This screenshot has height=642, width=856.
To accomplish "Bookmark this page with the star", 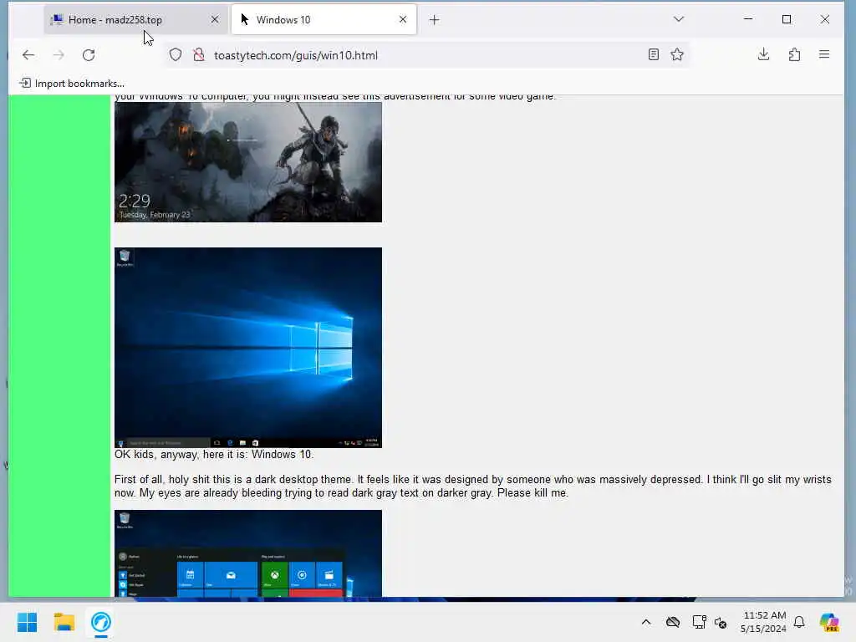I will (x=677, y=54).
